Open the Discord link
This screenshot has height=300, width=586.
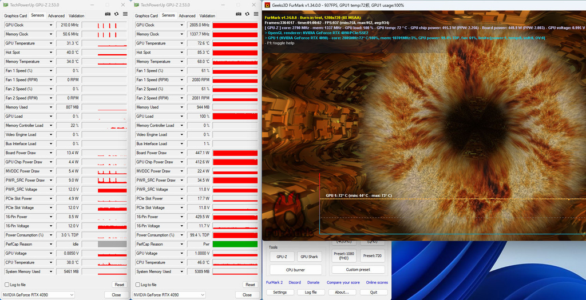click(295, 282)
